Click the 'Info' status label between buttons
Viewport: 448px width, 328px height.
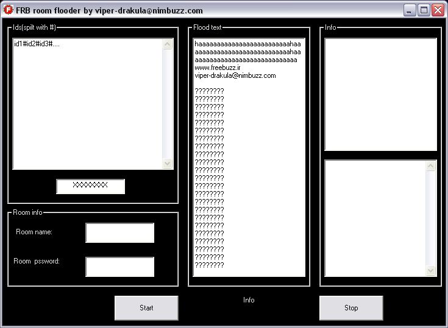tap(249, 300)
